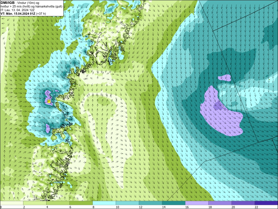Screen dimensions: 278x209
Task: Click the 16-18 m/s light purple legend segment
Action: pos(197,203)
